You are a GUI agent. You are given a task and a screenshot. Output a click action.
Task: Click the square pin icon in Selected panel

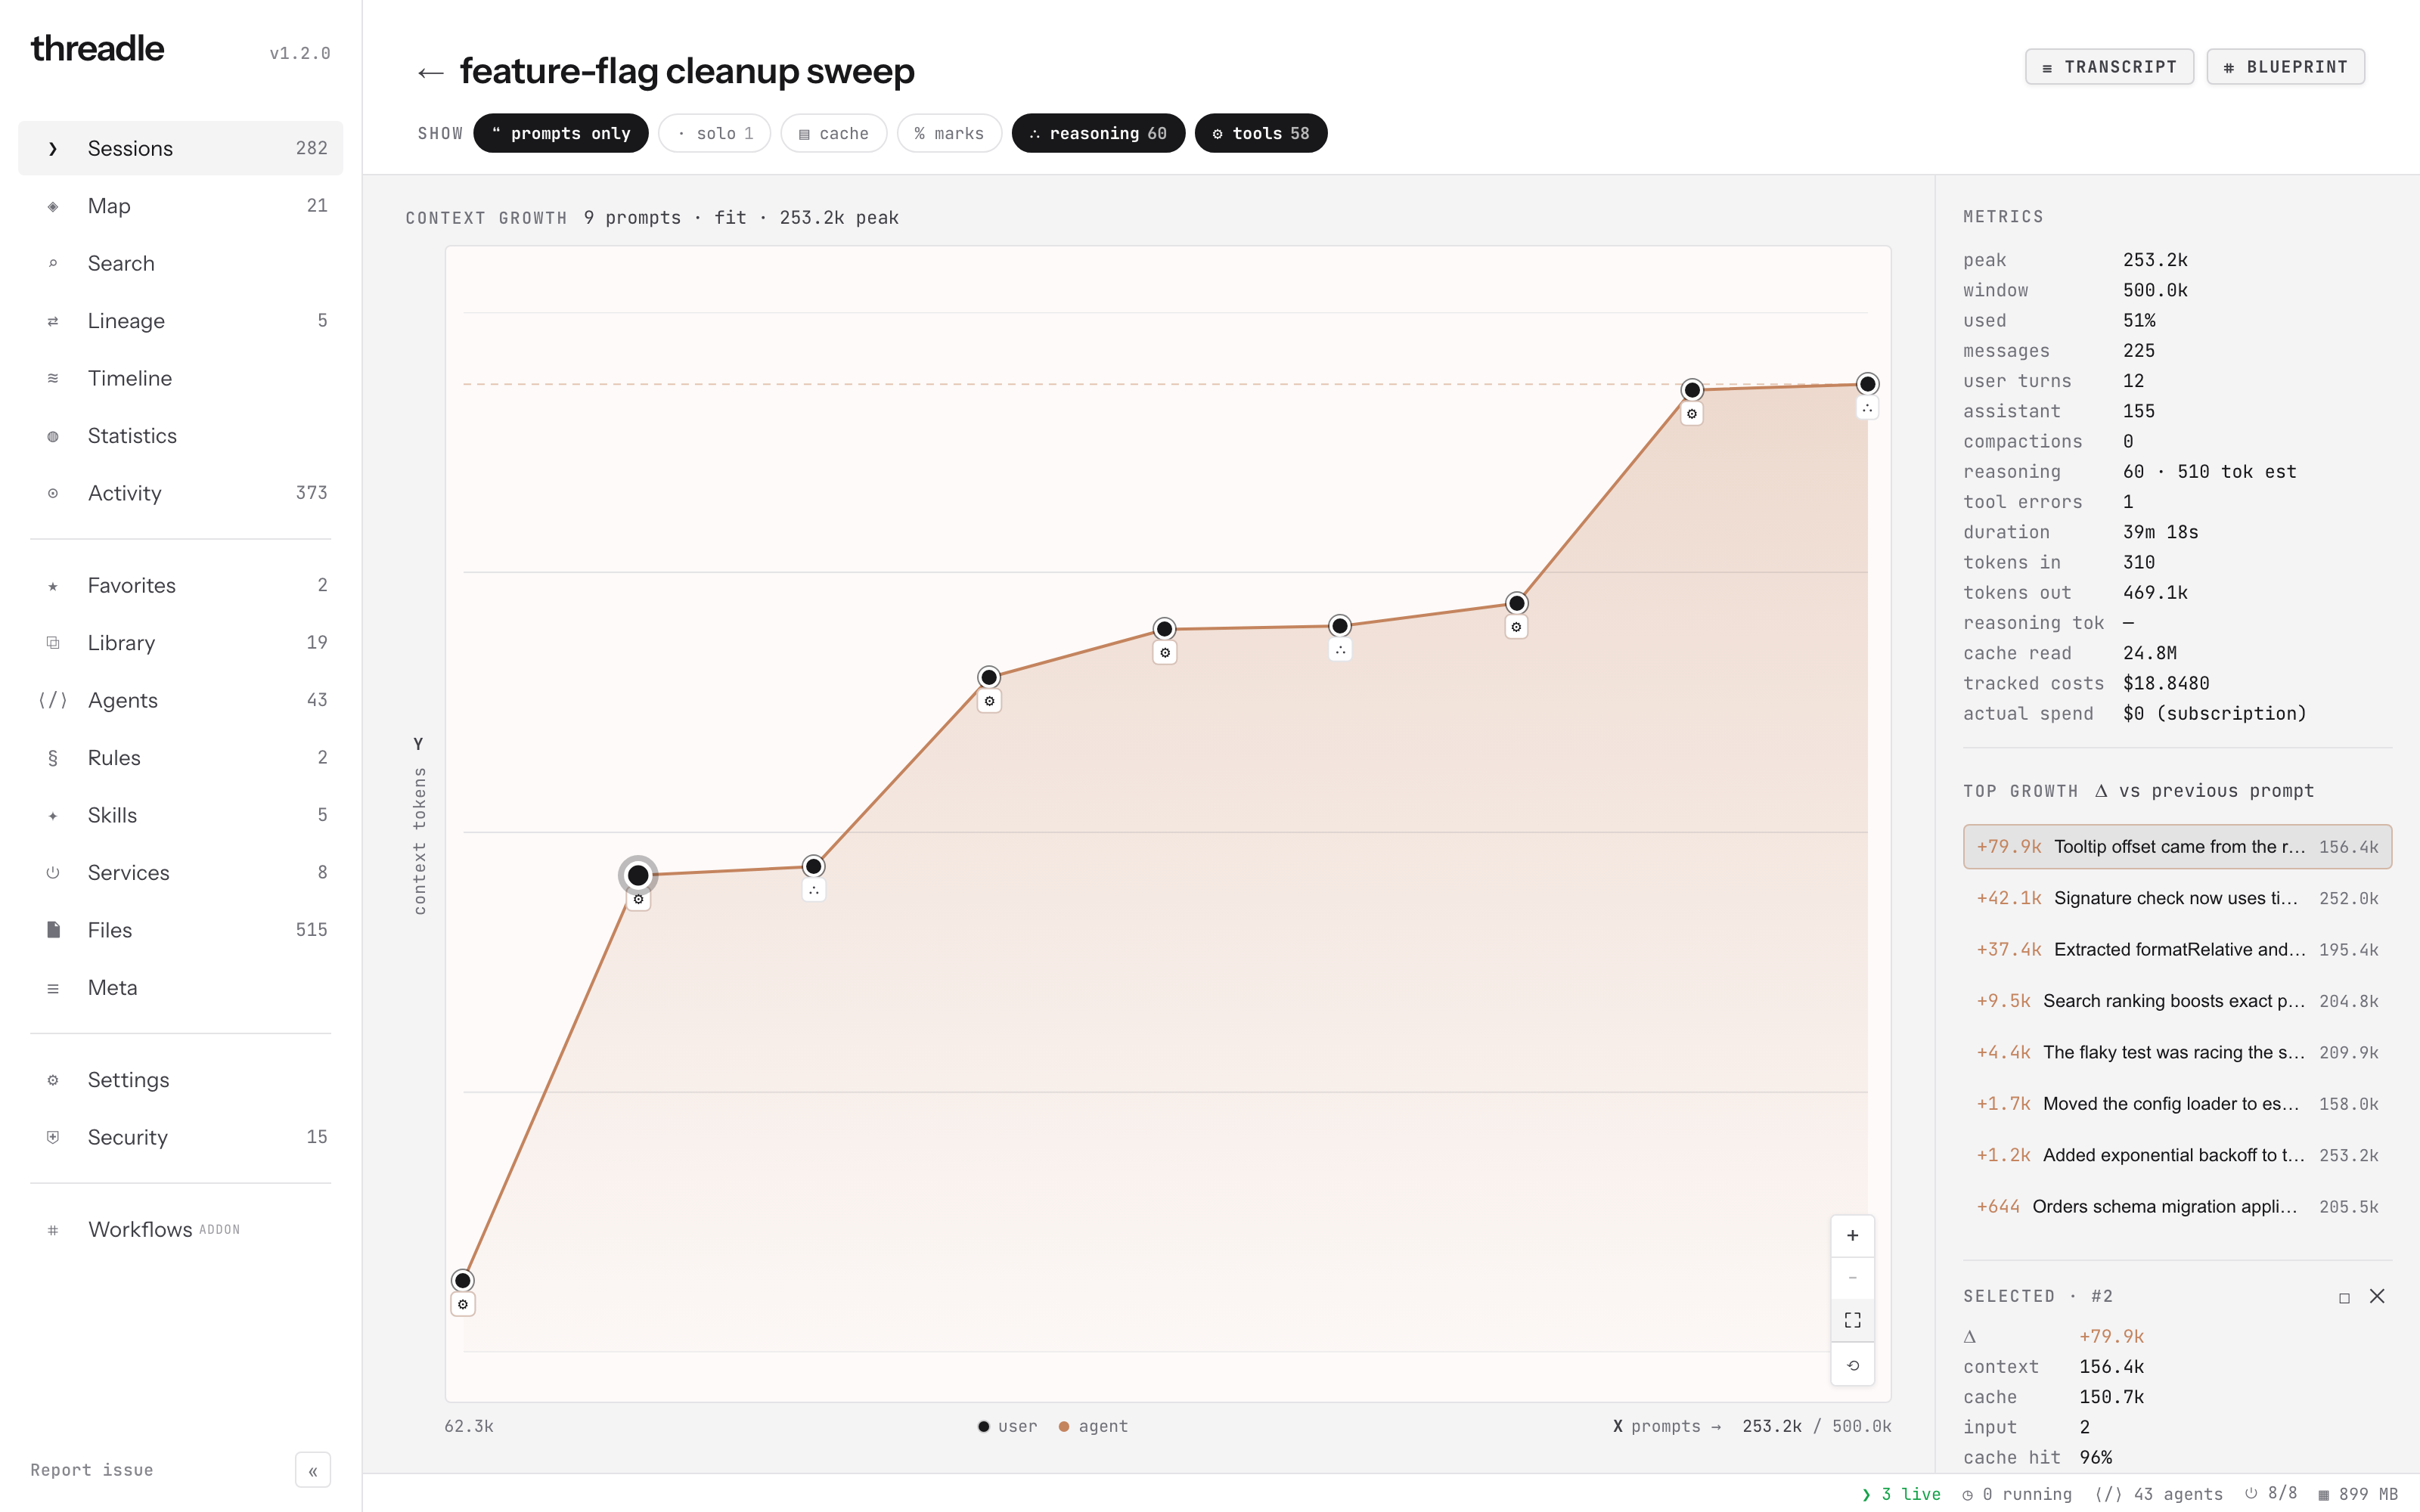(2344, 1298)
